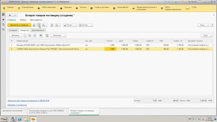This screenshot has width=217, height=122.
Task: Click the highlighted quantity cell 1,000
Action: [111, 49]
